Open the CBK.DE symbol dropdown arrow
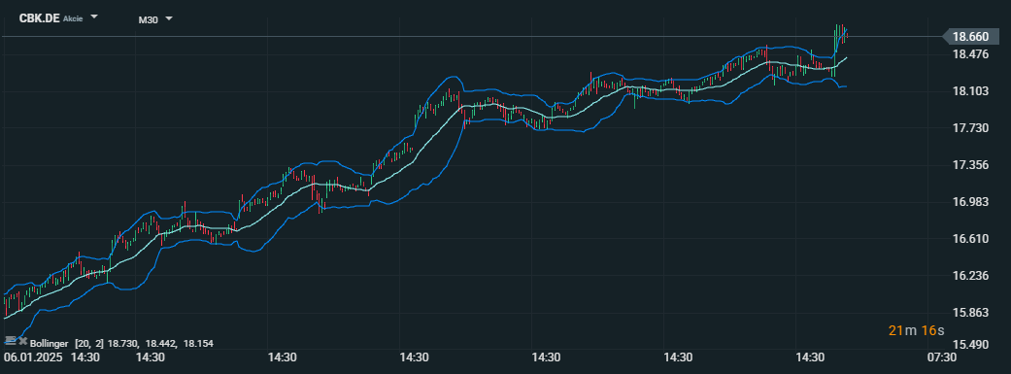Image resolution: width=1011 pixels, height=374 pixels. point(94,17)
